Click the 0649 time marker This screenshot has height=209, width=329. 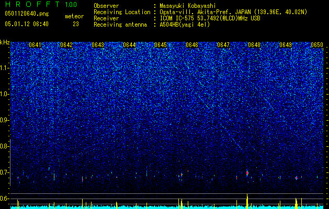tap(286, 45)
